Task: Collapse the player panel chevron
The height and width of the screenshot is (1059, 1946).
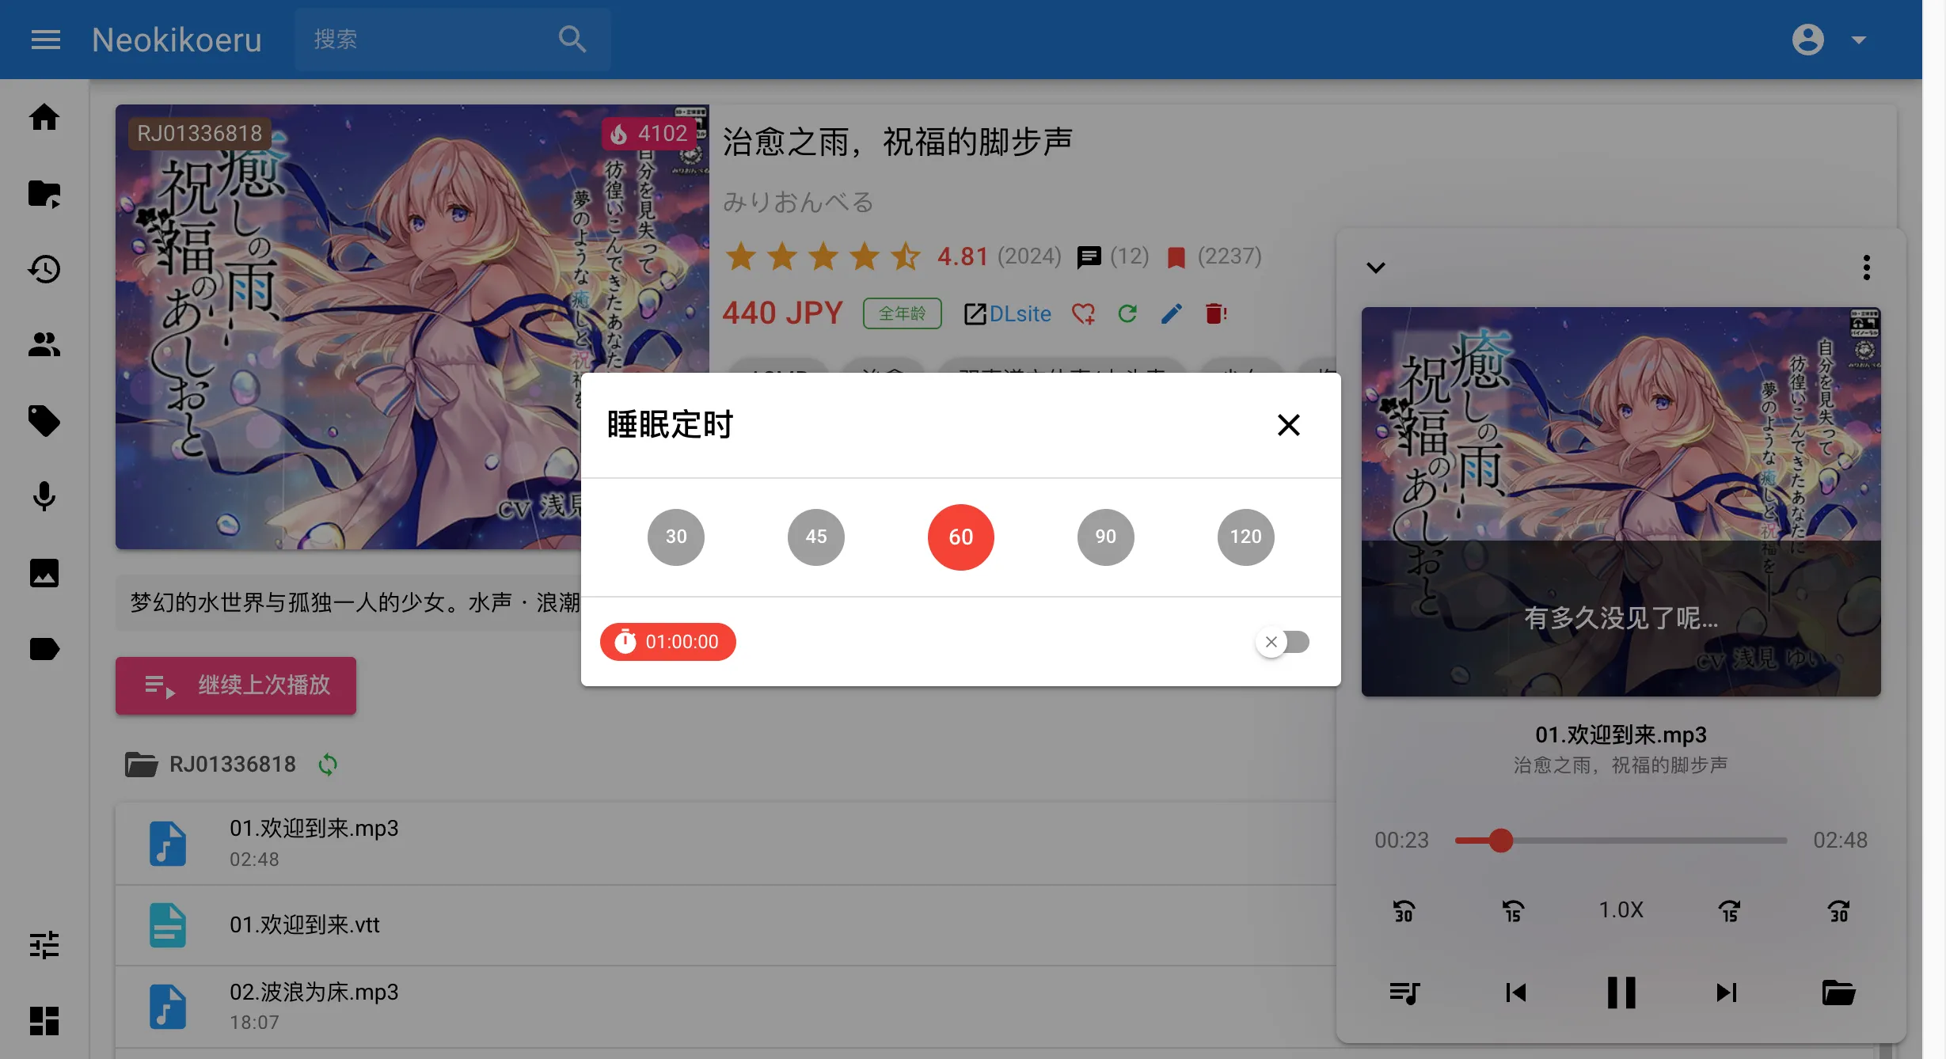Action: tap(1376, 268)
